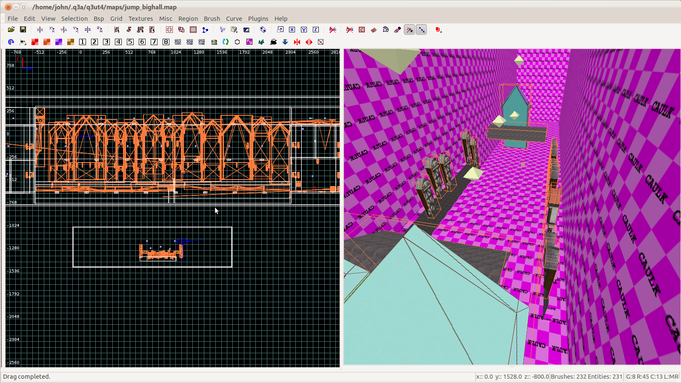Open the Textures menu
Viewport: 681px width, 383px height.
tap(140, 19)
